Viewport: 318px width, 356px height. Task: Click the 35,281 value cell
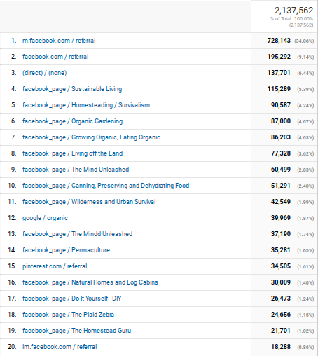(x=281, y=250)
